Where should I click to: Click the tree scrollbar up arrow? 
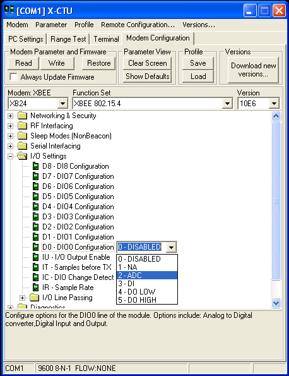pos(276,116)
